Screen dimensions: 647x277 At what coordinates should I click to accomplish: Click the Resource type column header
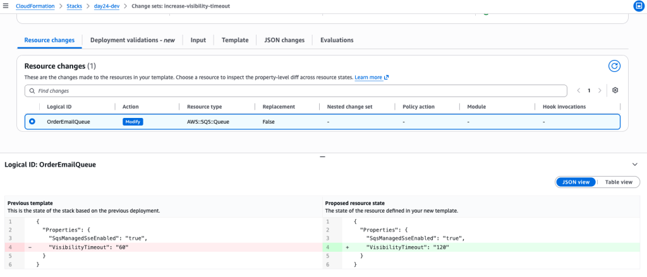[205, 107]
